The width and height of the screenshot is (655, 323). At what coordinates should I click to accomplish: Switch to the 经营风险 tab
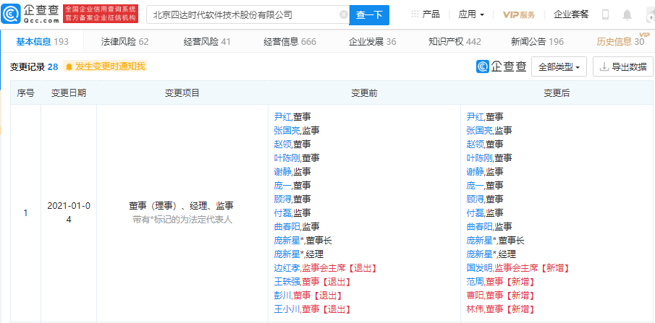[x=207, y=41]
